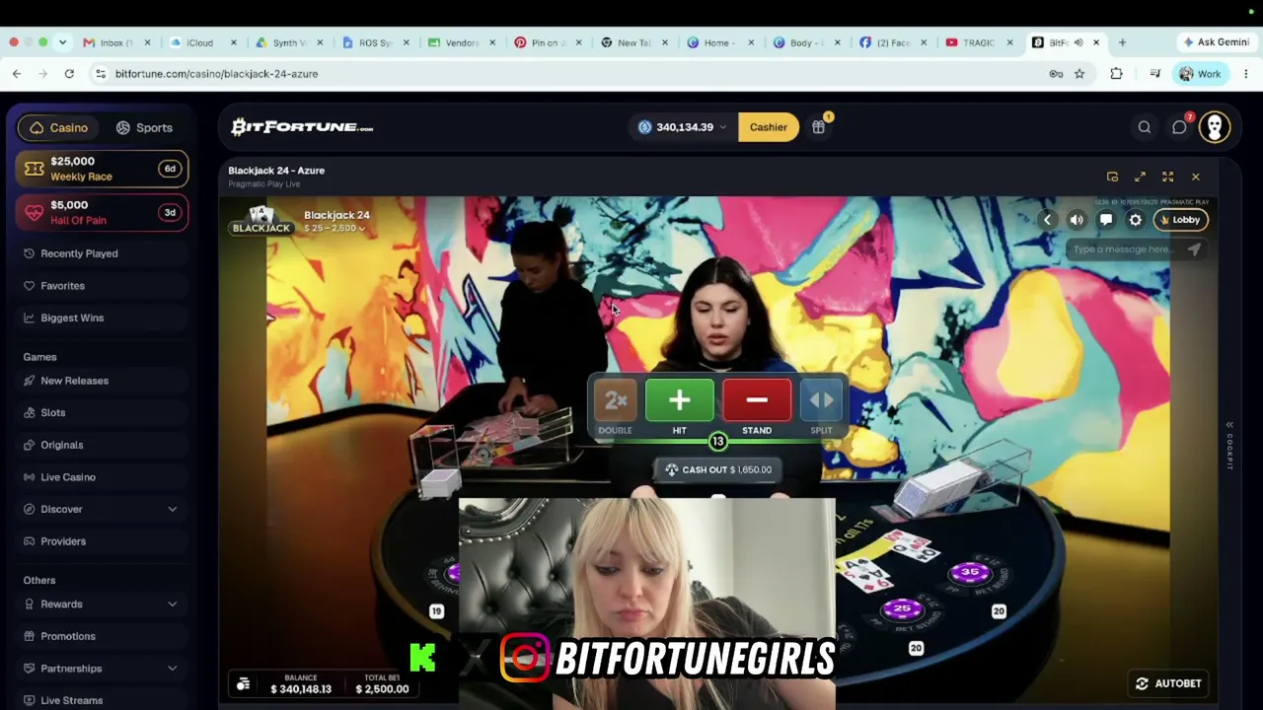
Task: Reload the browser page
Action: pos(69,74)
